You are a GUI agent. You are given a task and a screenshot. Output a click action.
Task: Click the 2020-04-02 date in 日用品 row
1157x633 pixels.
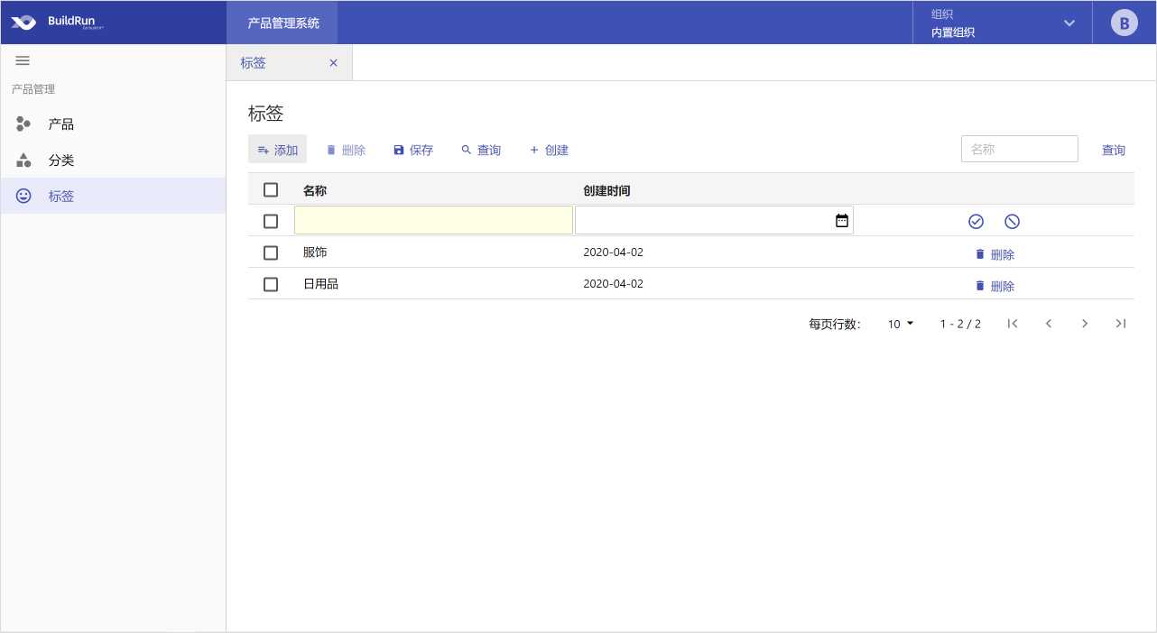click(614, 284)
